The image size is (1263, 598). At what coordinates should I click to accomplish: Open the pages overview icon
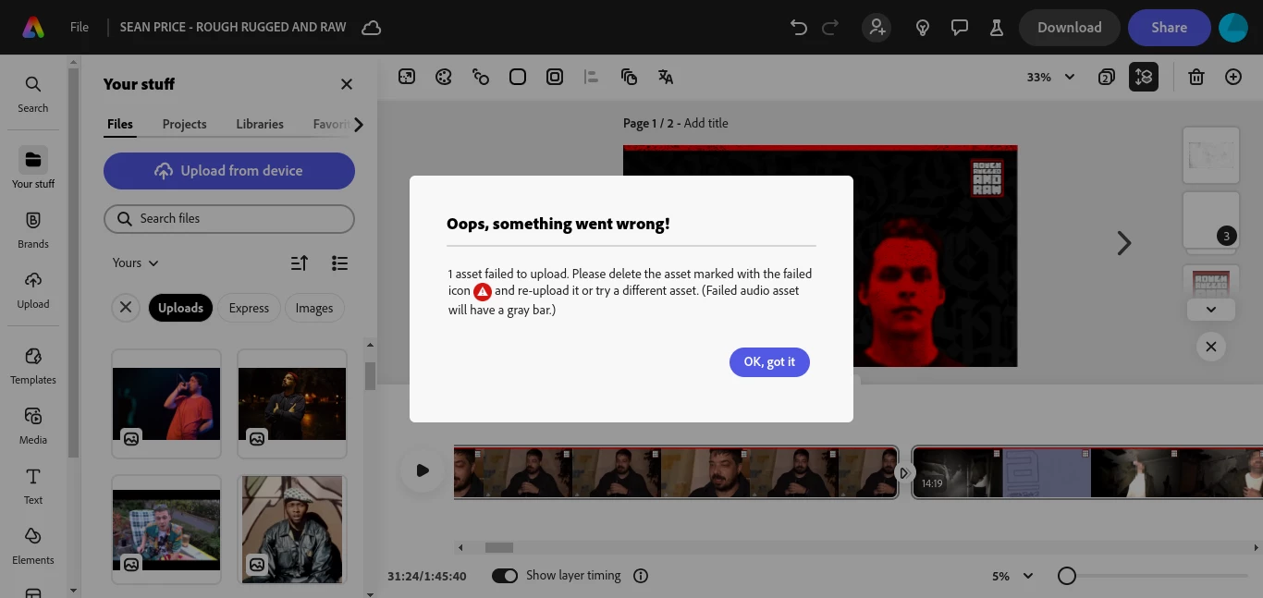click(1106, 77)
